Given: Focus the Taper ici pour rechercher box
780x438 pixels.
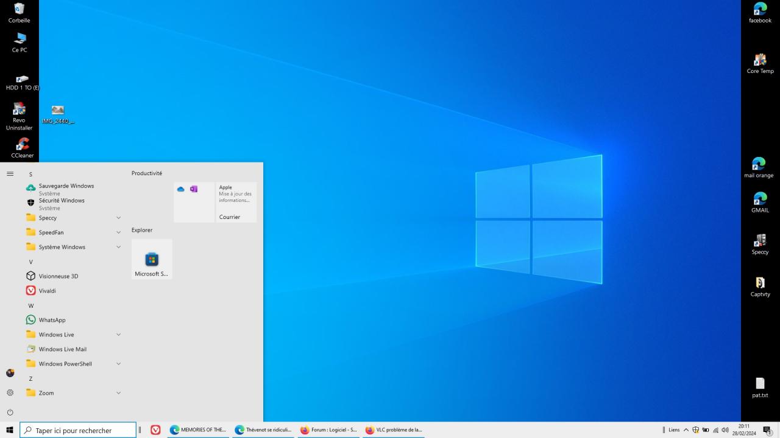Looking at the screenshot, I should pos(78,430).
